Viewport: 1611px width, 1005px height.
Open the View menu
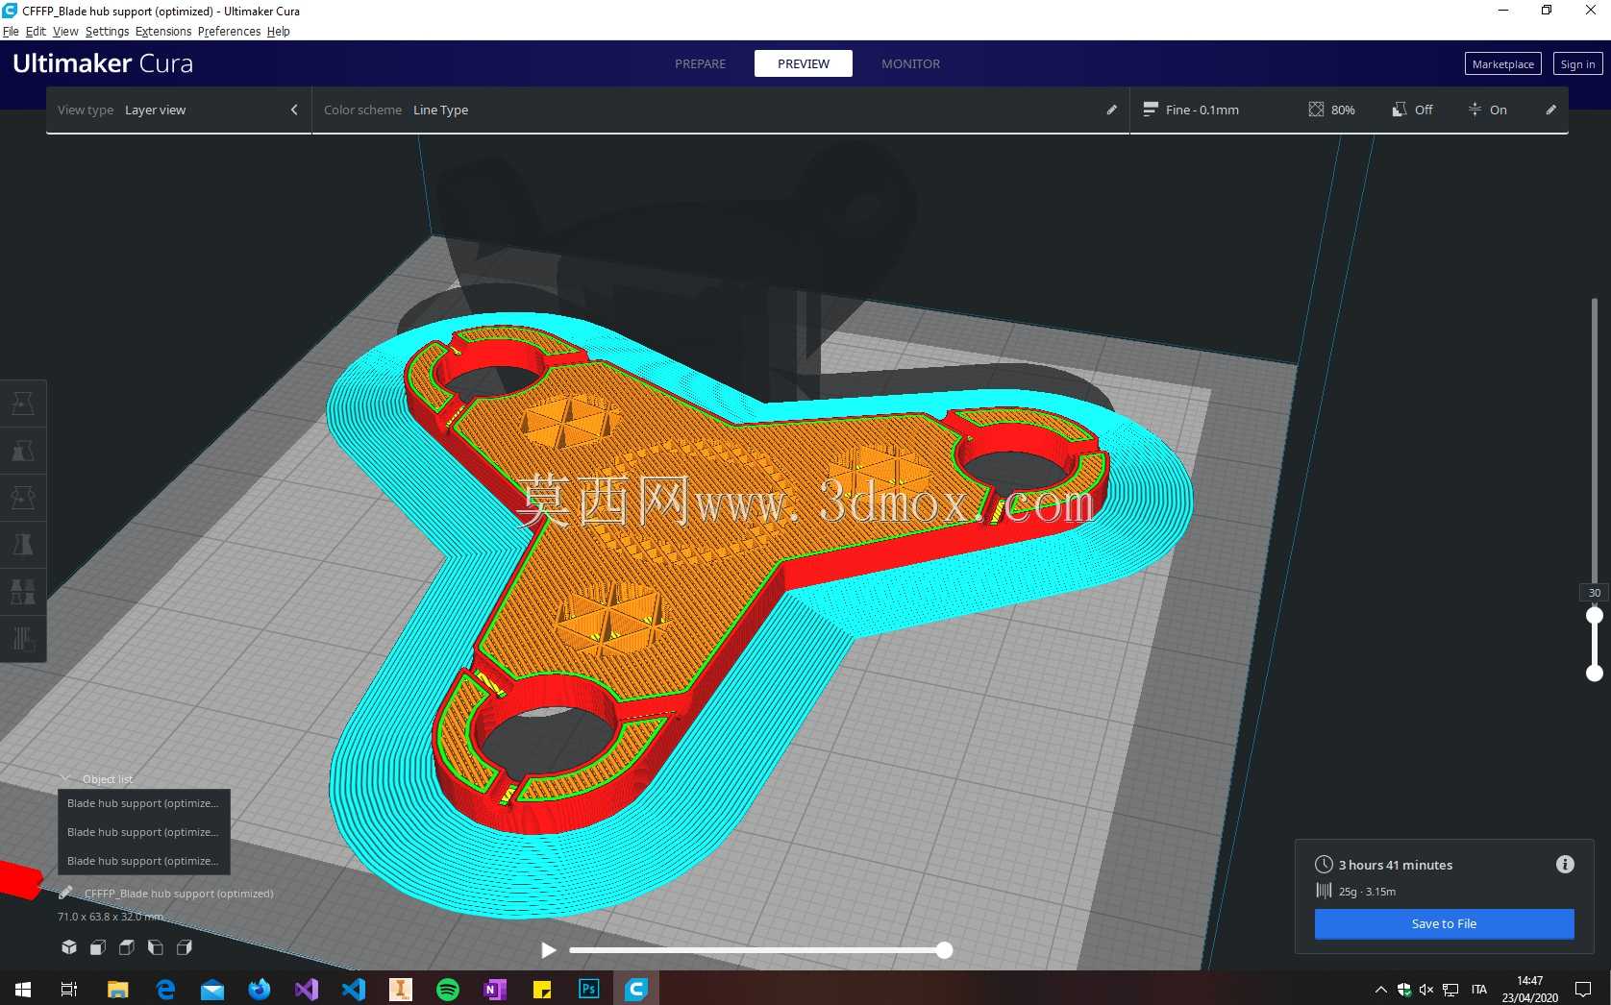pos(65,31)
